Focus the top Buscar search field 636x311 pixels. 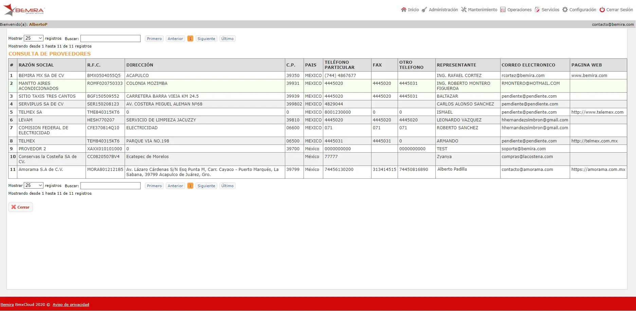coord(110,39)
